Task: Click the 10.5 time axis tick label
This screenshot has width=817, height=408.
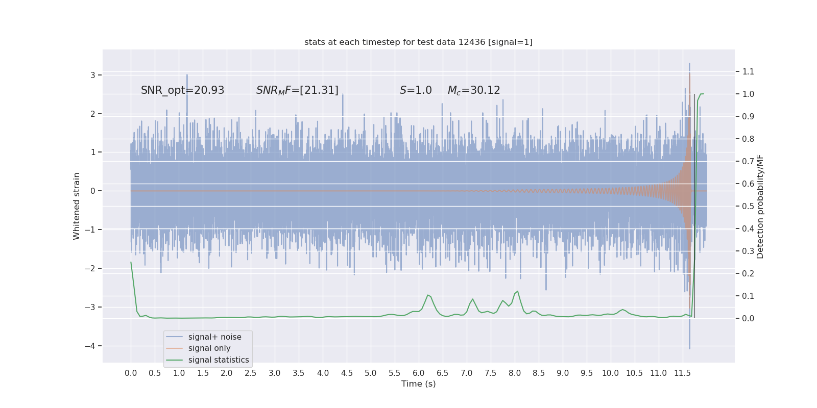Action: click(635, 373)
